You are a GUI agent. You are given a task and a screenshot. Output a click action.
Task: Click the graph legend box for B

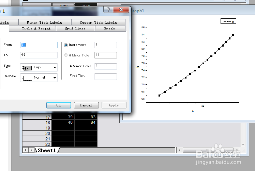[x=228, y=21]
